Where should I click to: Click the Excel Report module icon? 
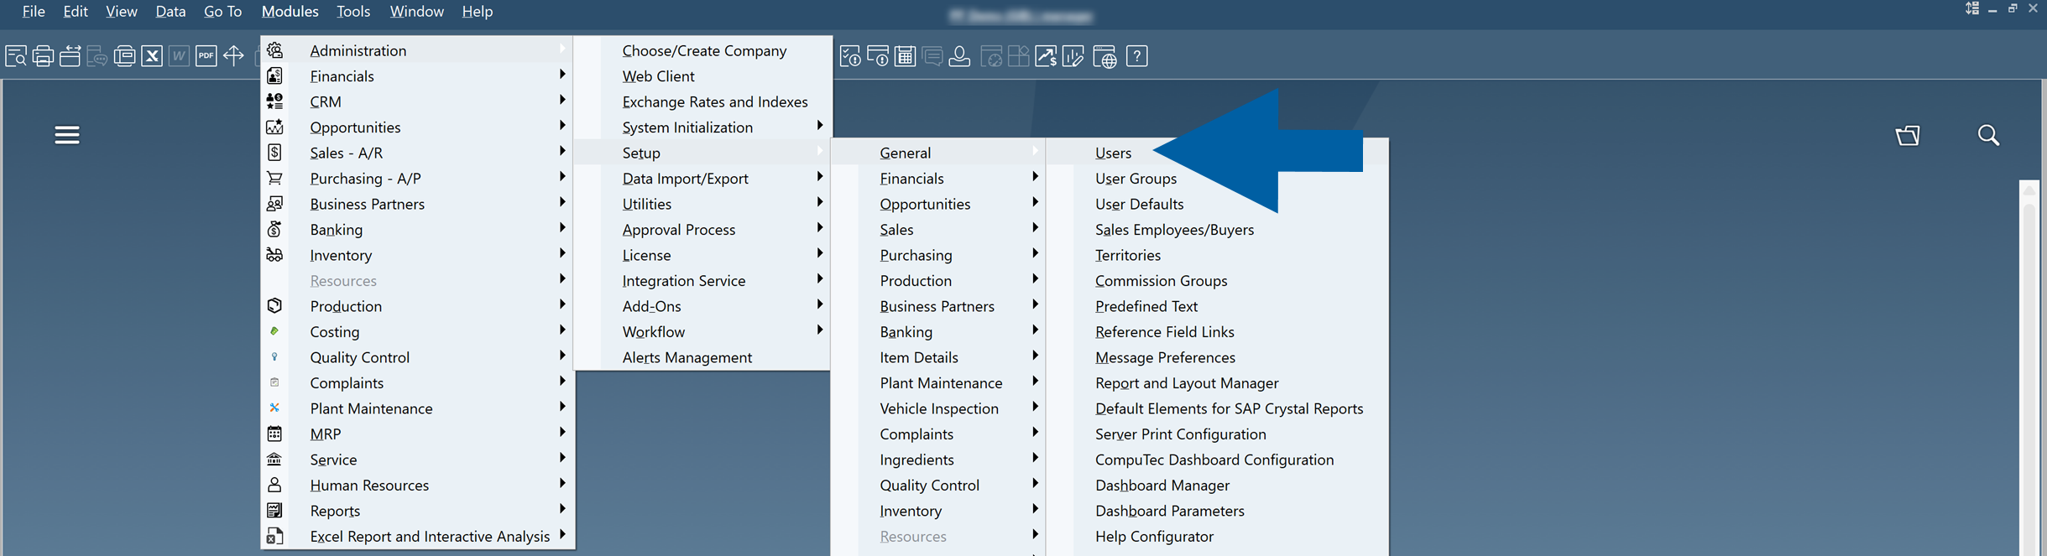(x=274, y=536)
